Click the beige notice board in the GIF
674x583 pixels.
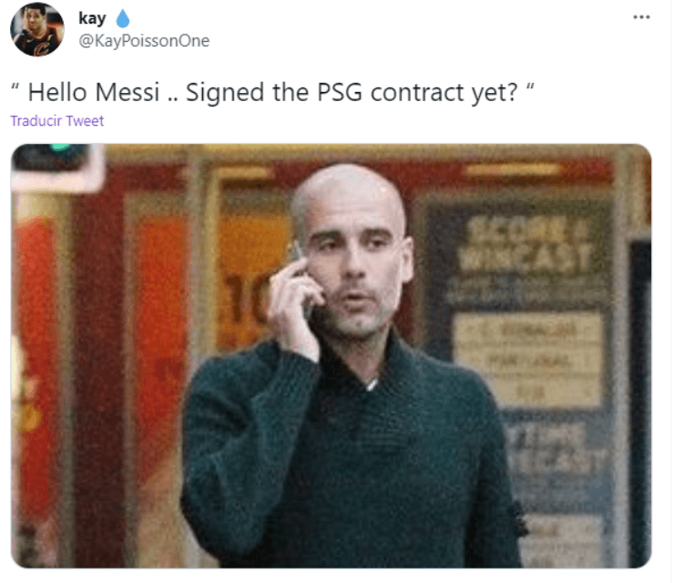[x=528, y=360]
